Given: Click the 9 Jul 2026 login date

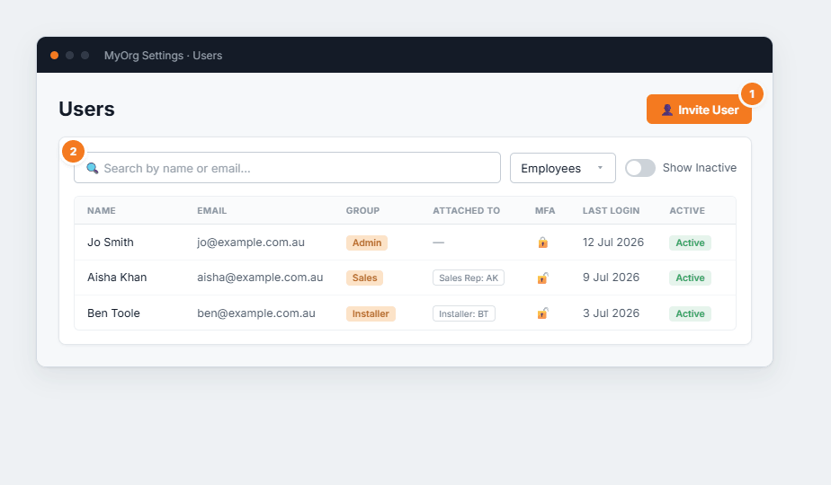Looking at the screenshot, I should point(611,277).
